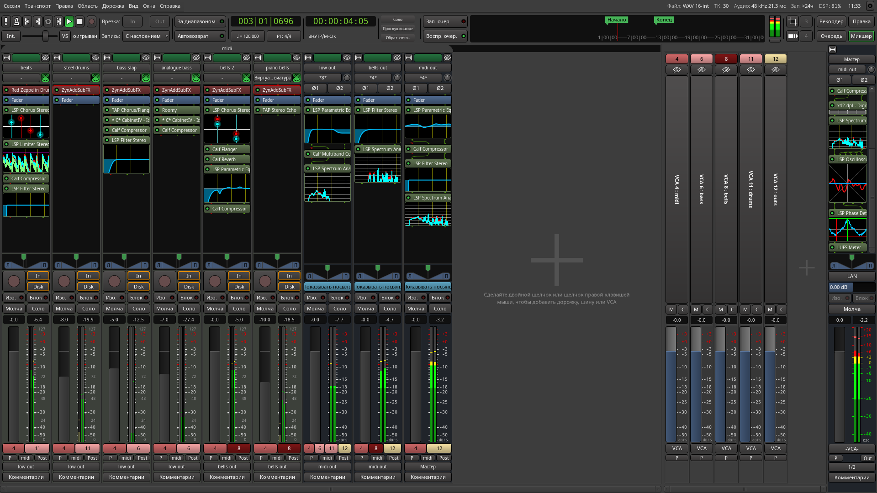Image resolution: width=877 pixels, height=493 pixels.
Task: Click the panic exclamation mark button
Action: point(6,21)
